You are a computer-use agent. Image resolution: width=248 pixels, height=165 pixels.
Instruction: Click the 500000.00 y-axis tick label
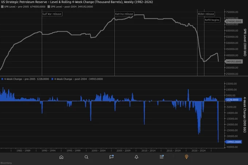[232, 43]
